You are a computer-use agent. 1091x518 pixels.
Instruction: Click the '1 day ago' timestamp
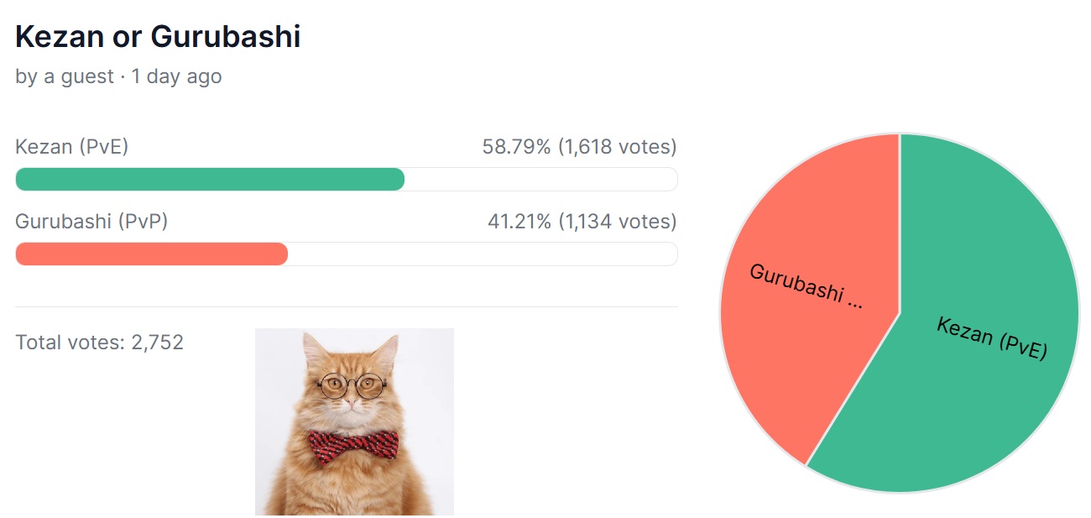(x=176, y=76)
